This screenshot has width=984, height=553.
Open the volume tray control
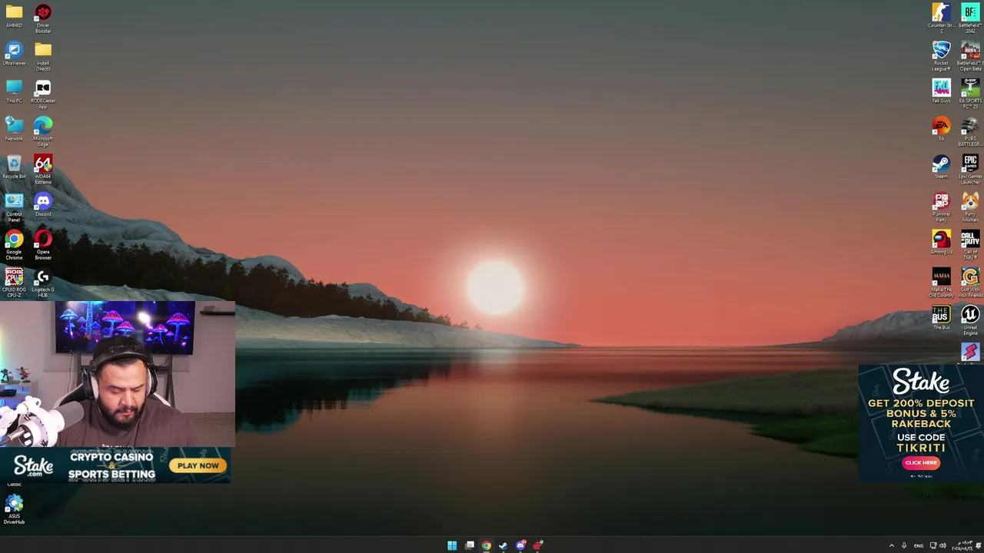(x=942, y=545)
